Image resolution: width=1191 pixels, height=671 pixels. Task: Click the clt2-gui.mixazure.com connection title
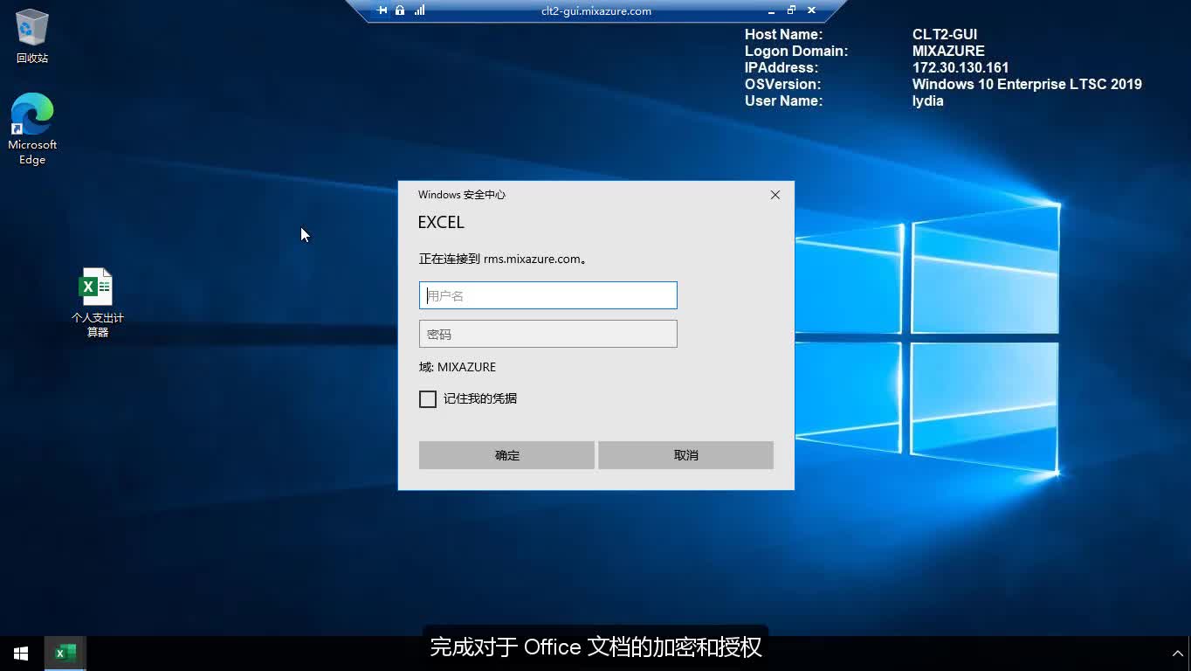pyautogui.click(x=596, y=11)
